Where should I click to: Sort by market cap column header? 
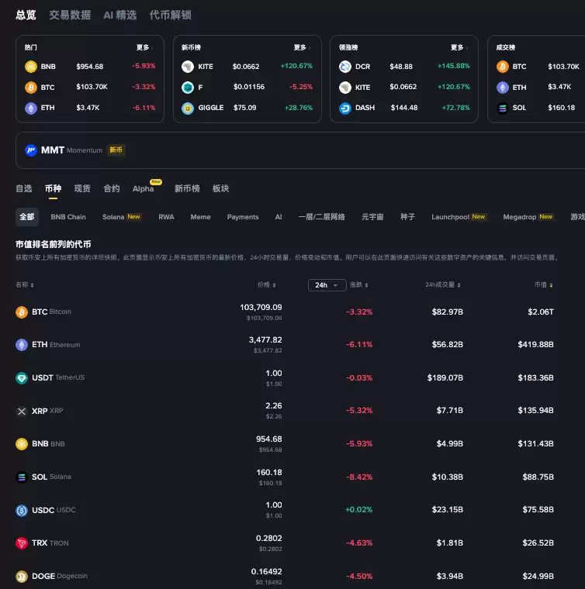coord(543,285)
